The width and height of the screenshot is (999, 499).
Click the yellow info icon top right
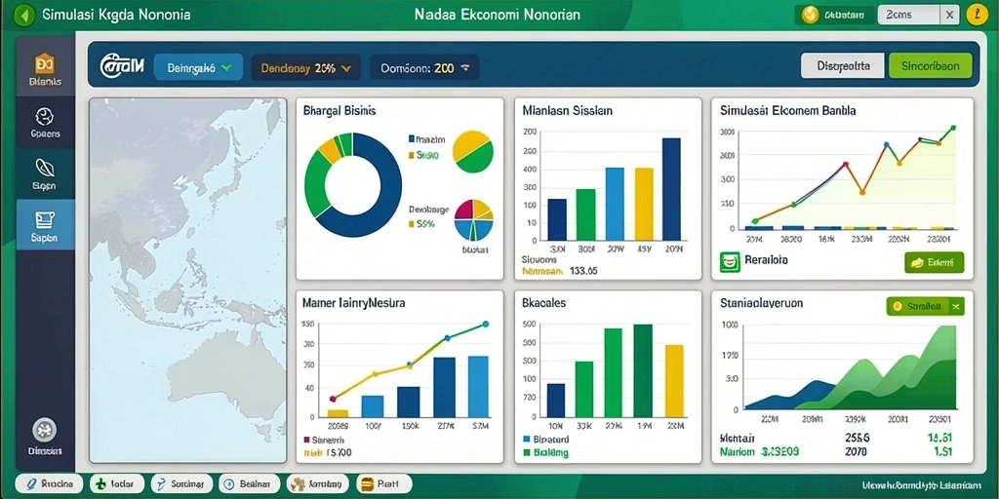[977, 15]
